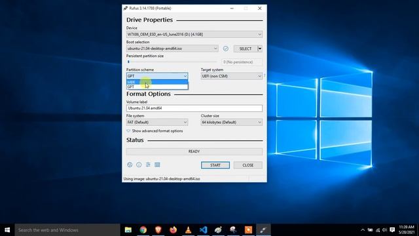
Task: Show hidden system tray icons
Action: [x=363, y=230]
